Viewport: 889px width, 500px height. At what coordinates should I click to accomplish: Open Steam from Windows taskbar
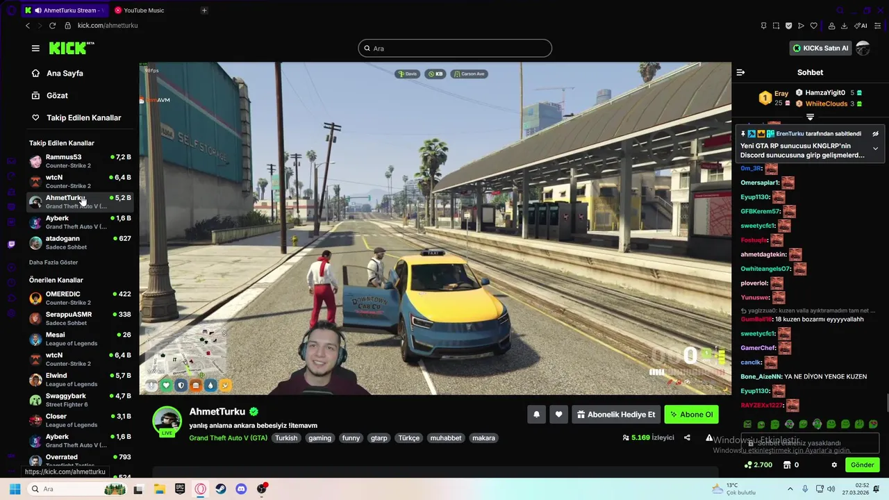[x=221, y=489]
